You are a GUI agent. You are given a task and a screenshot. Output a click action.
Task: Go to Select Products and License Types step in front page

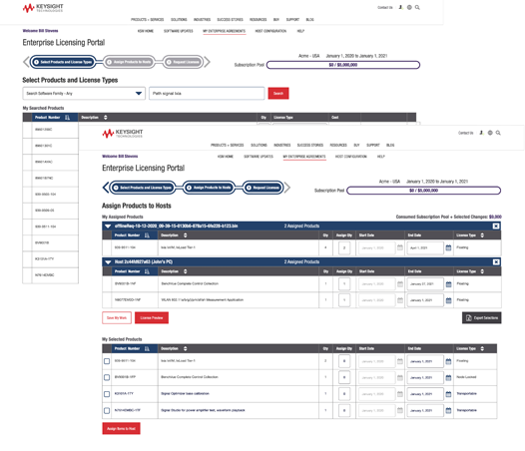point(143,188)
